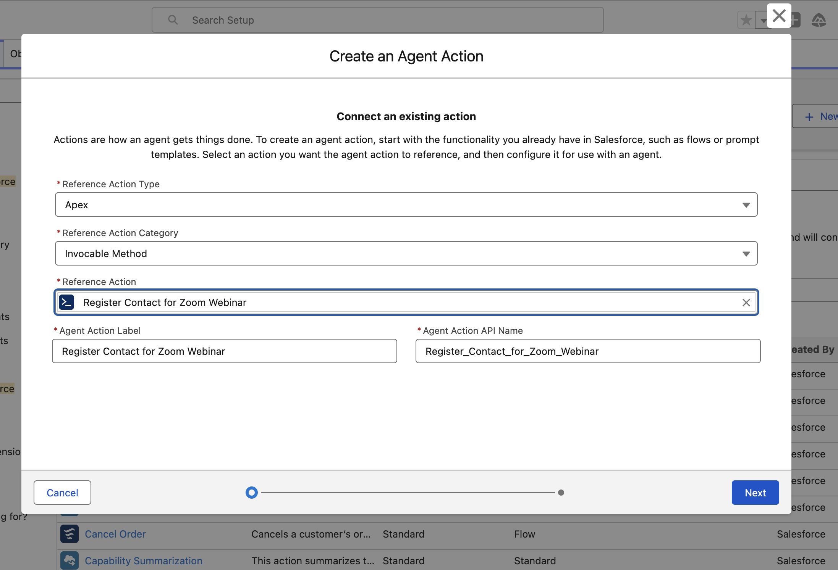Click the Salesforce cell in Cancel Order row
The height and width of the screenshot is (570, 838).
(801, 534)
